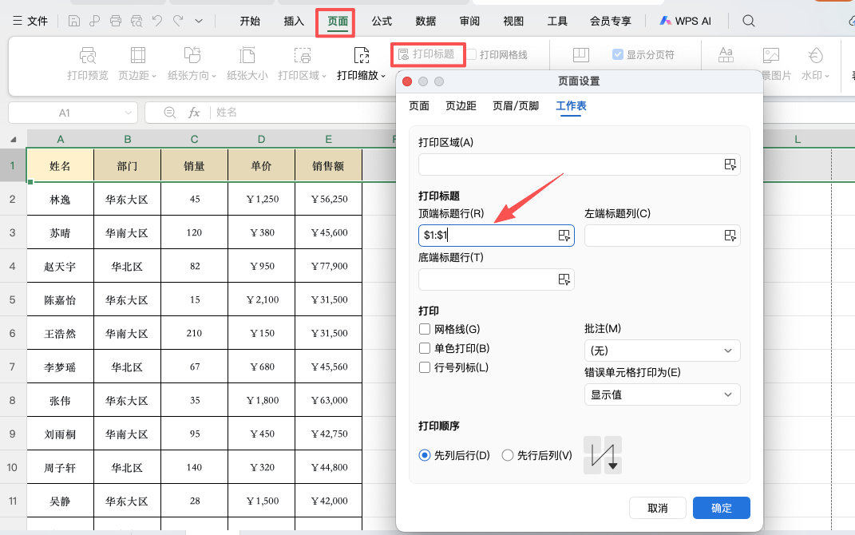Enable the 单色打印(B) checkbox

point(424,348)
